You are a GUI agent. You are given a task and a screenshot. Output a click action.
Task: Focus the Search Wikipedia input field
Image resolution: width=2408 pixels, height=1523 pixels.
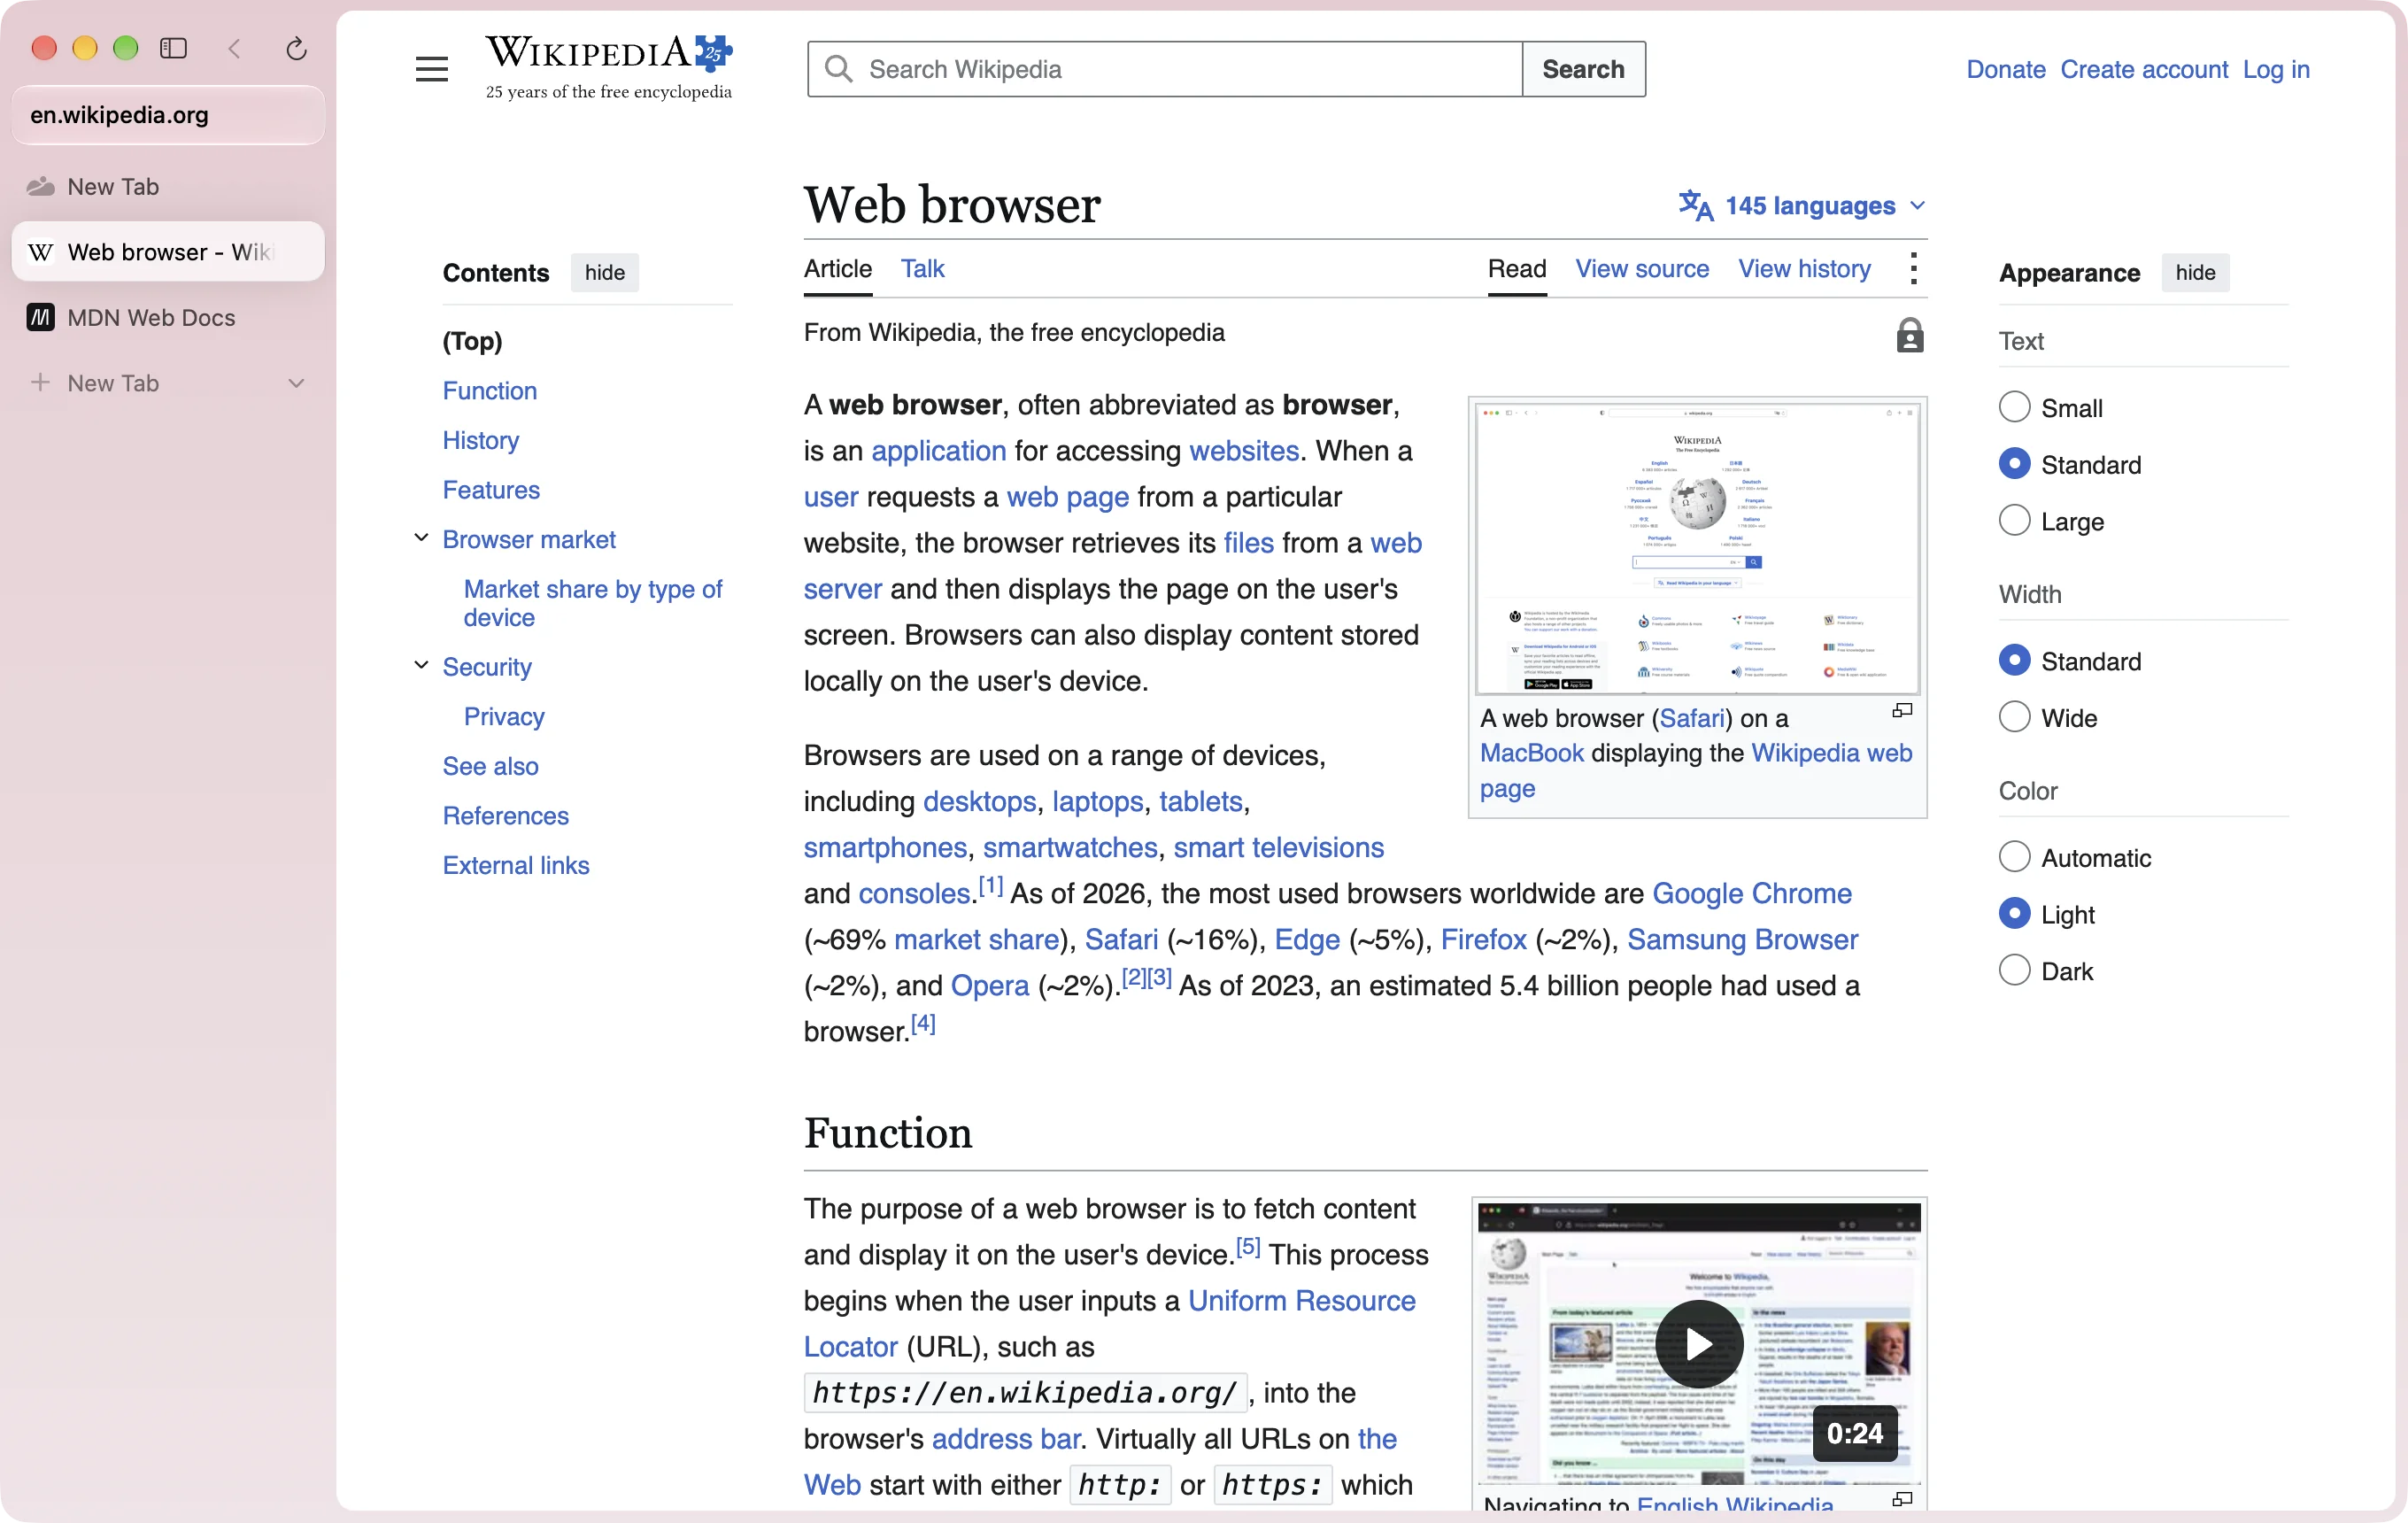pos(1164,69)
